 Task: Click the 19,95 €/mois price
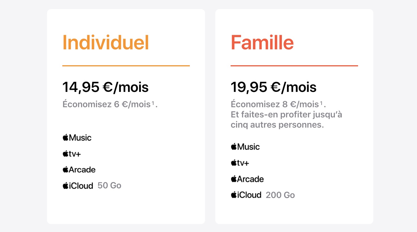(273, 87)
